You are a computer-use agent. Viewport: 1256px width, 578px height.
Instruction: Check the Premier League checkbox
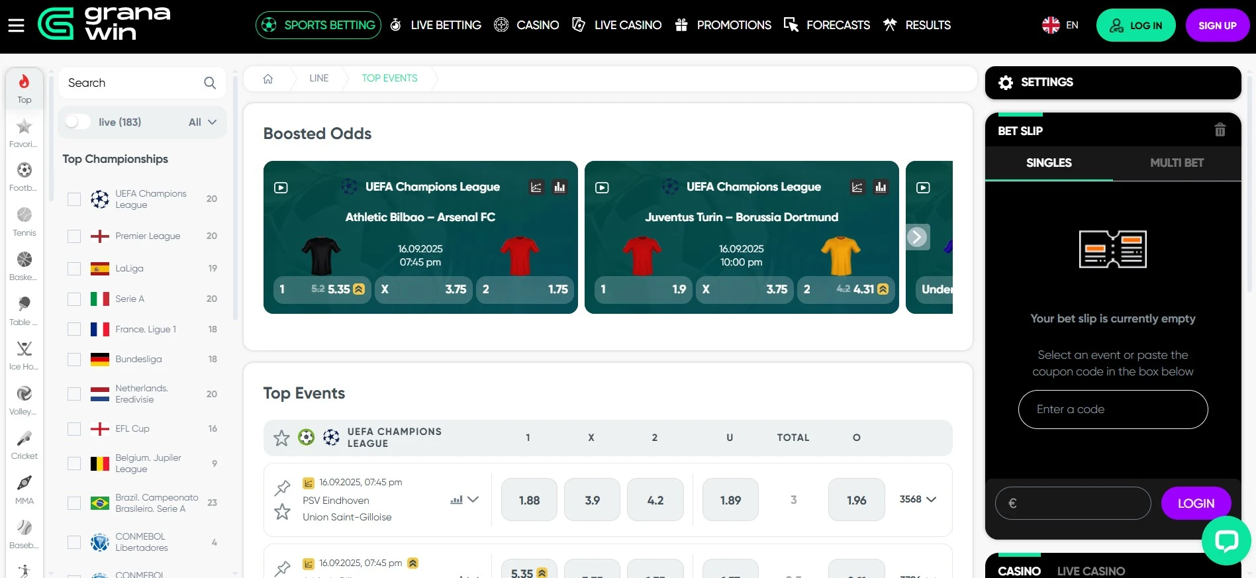pos(74,236)
